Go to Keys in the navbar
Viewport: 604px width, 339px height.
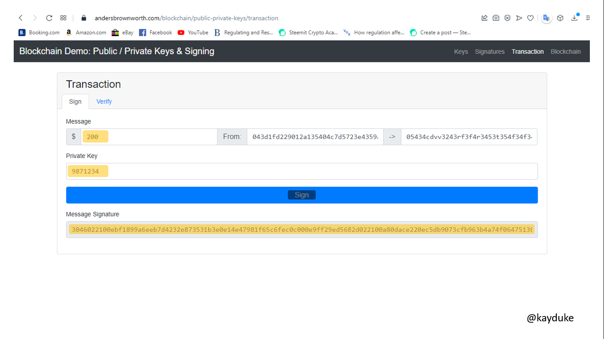[461, 52]
